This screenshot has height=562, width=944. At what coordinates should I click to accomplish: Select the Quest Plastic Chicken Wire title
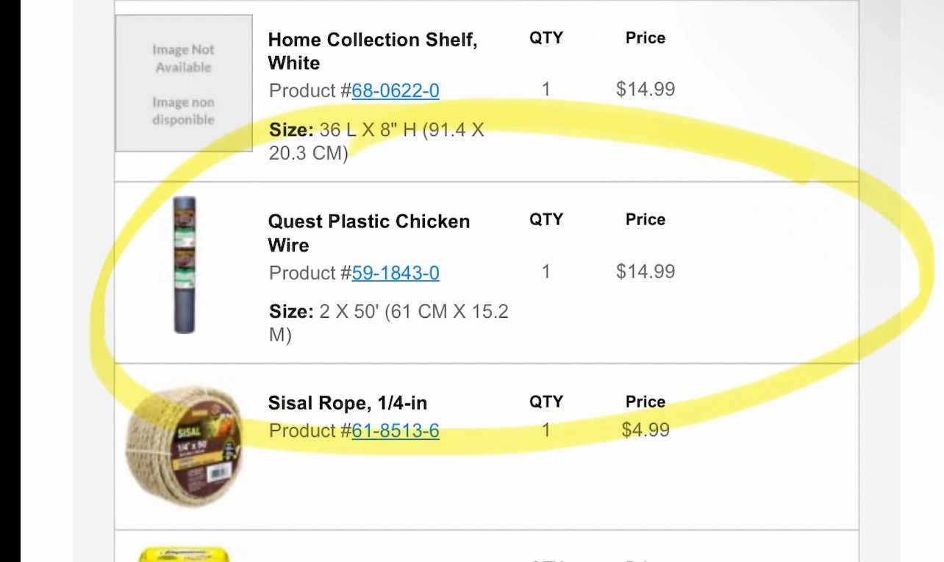pyautogui.click(x=368, y=232)
